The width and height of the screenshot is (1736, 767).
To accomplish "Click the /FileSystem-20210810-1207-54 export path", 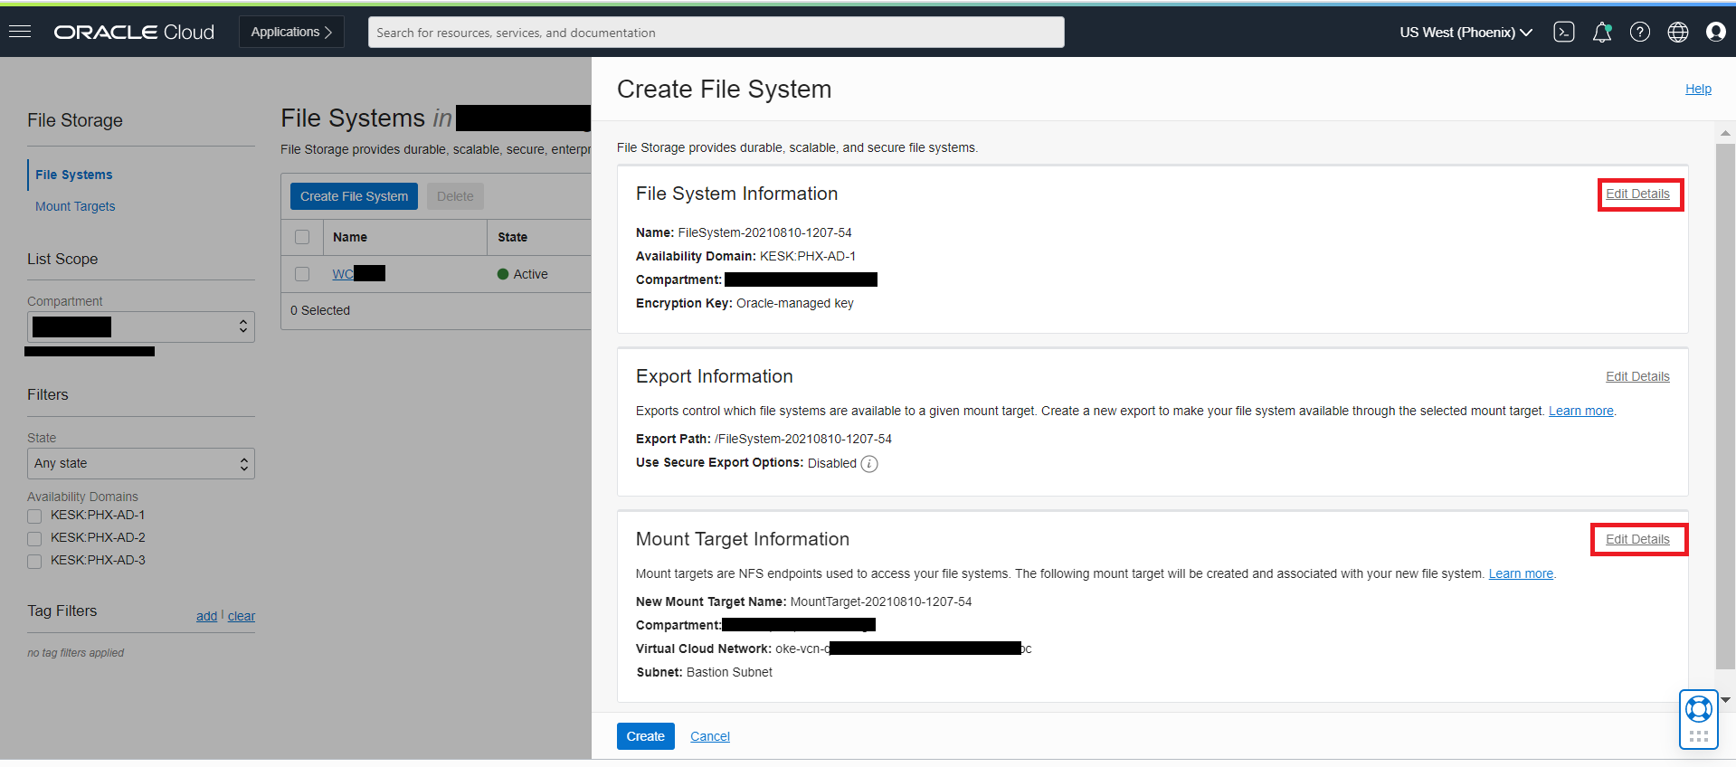I will coord(803,439).
